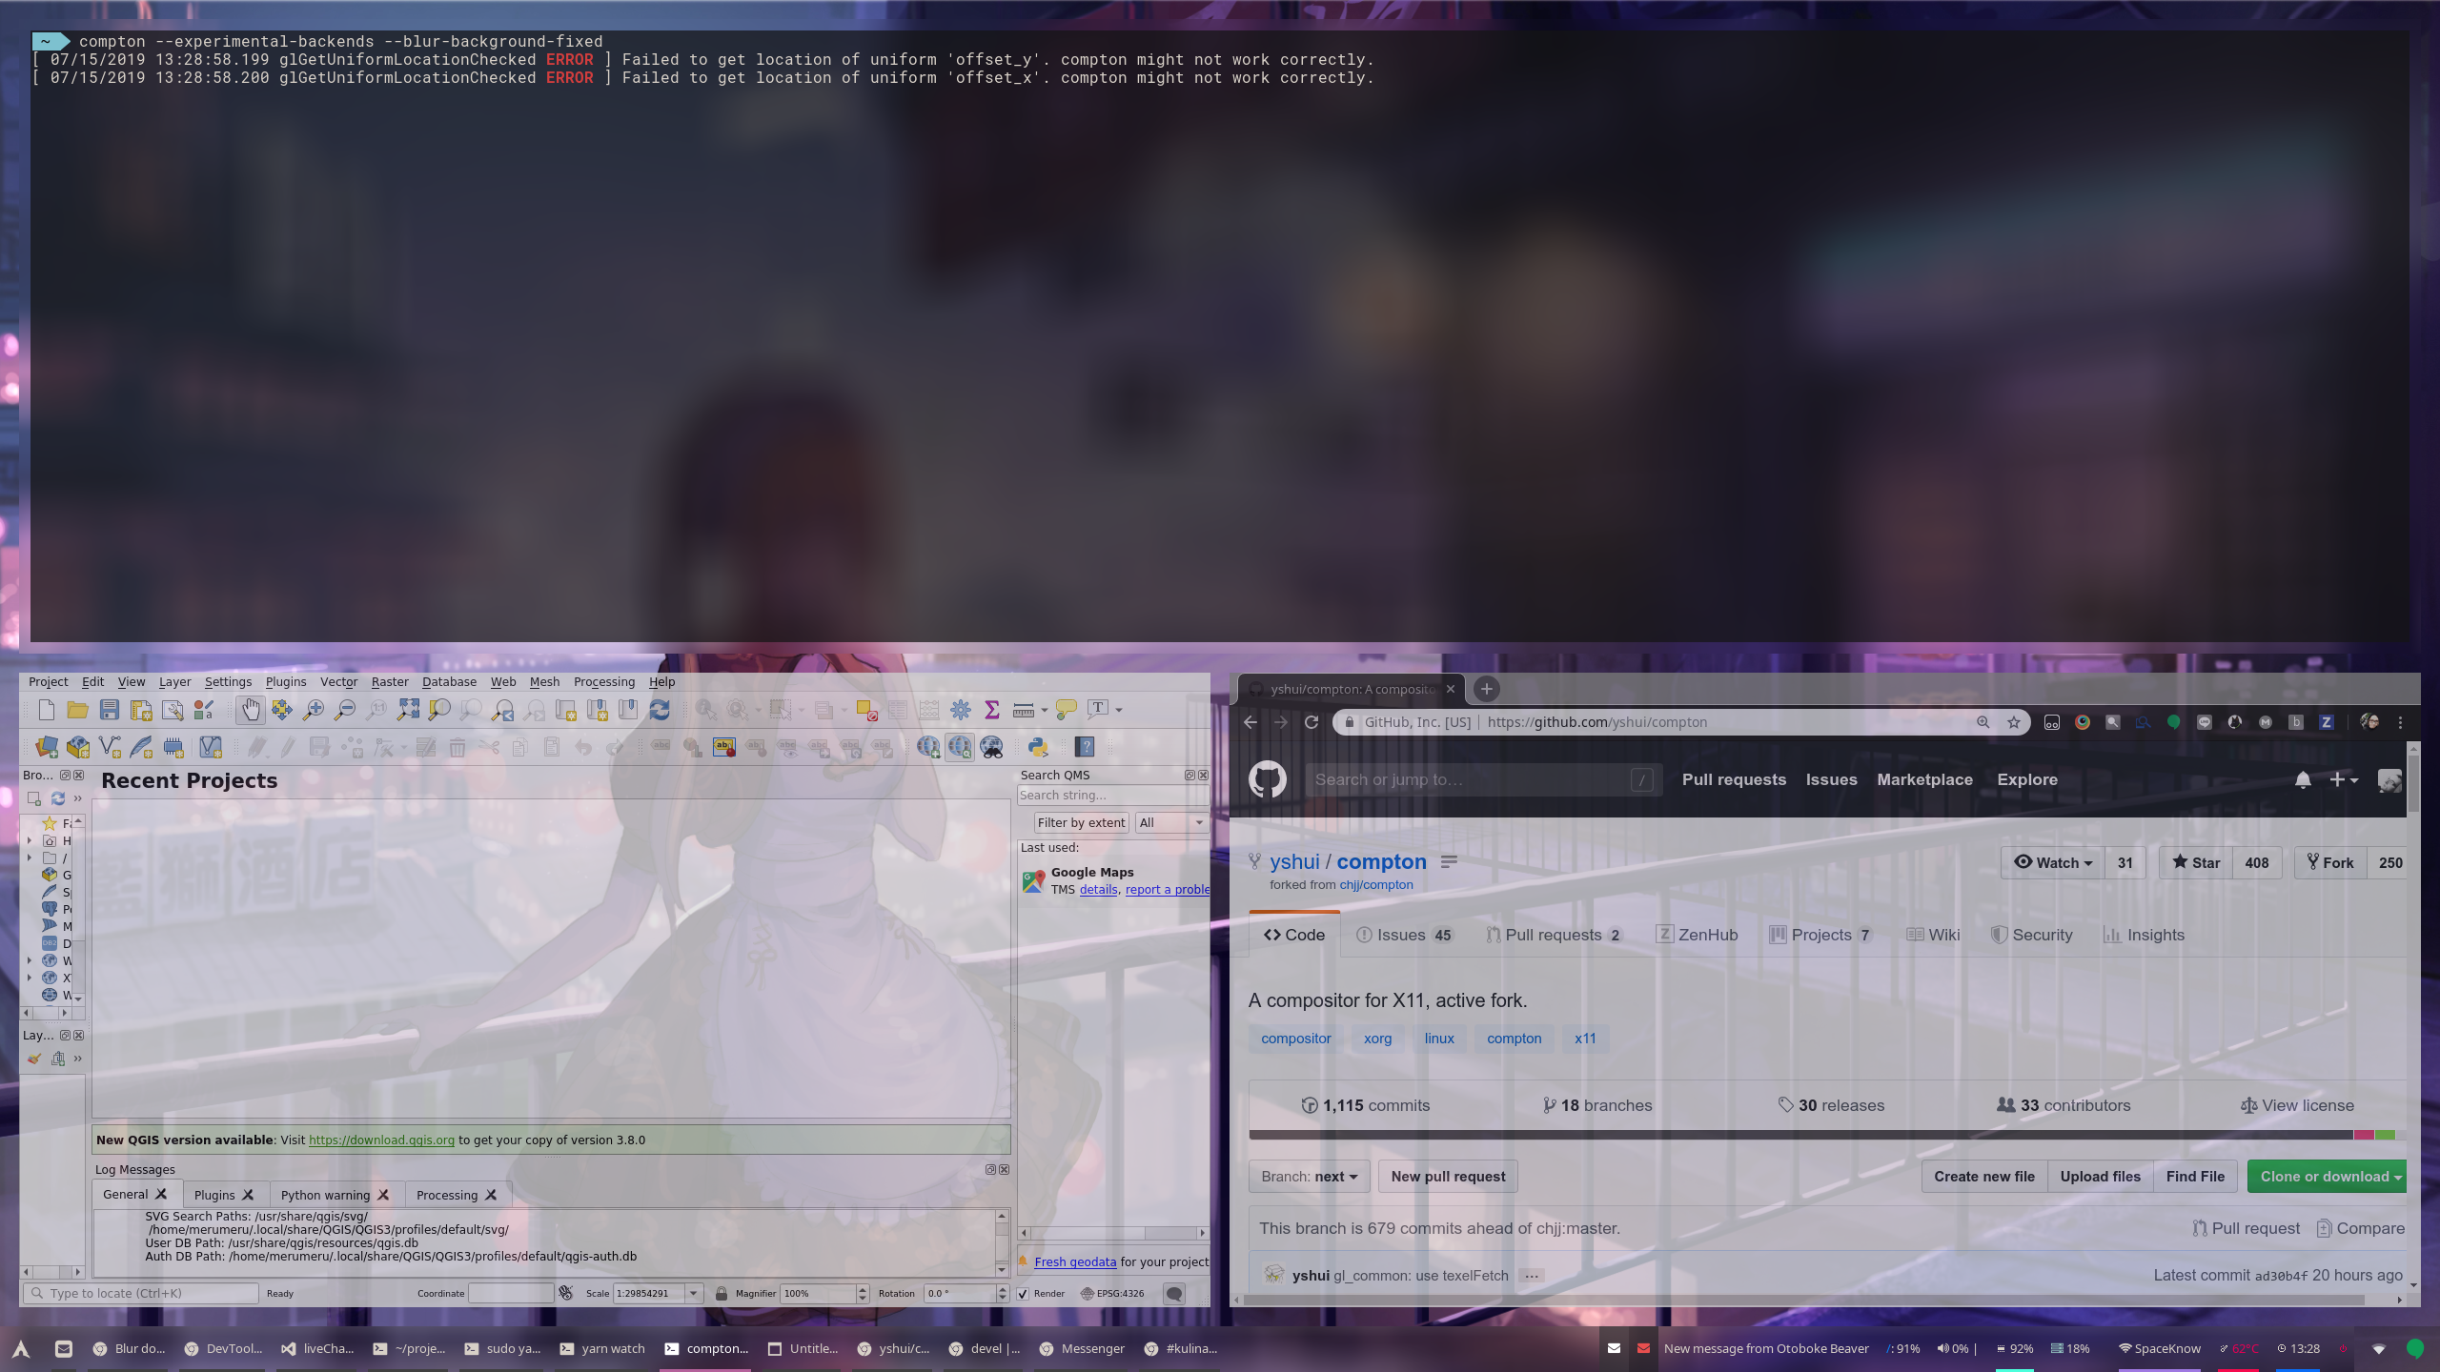Image resolution: width=2440 pixels, height=1372 pixels.
Task: Open the Clone or download dropdown
Action: pyautogui.click(x=2326, y=1177)
